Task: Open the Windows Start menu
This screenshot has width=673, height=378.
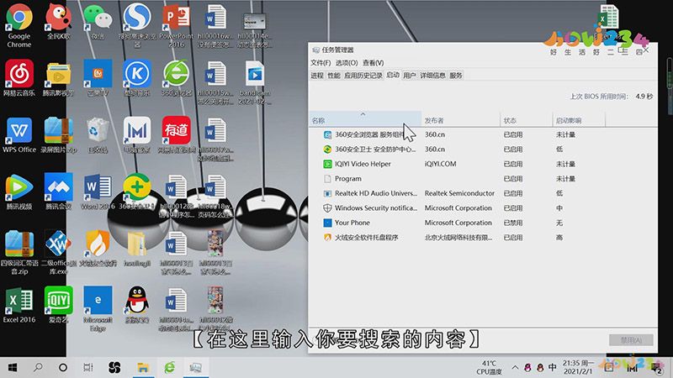Action: [13, 367]
